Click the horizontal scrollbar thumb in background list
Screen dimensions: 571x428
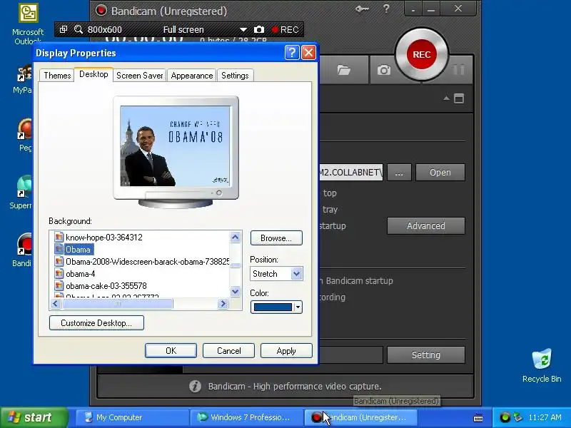click(118, 304)
